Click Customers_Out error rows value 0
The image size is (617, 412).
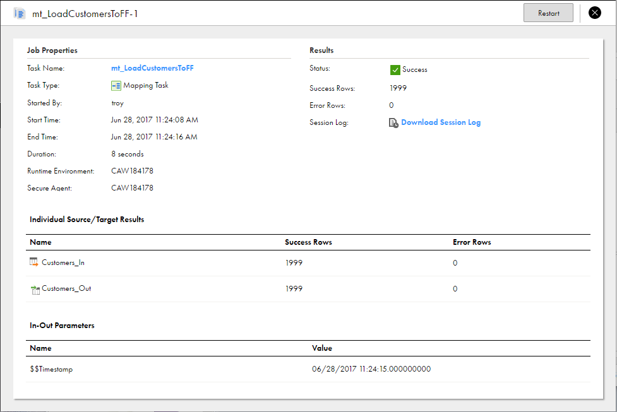pos(455,288)
